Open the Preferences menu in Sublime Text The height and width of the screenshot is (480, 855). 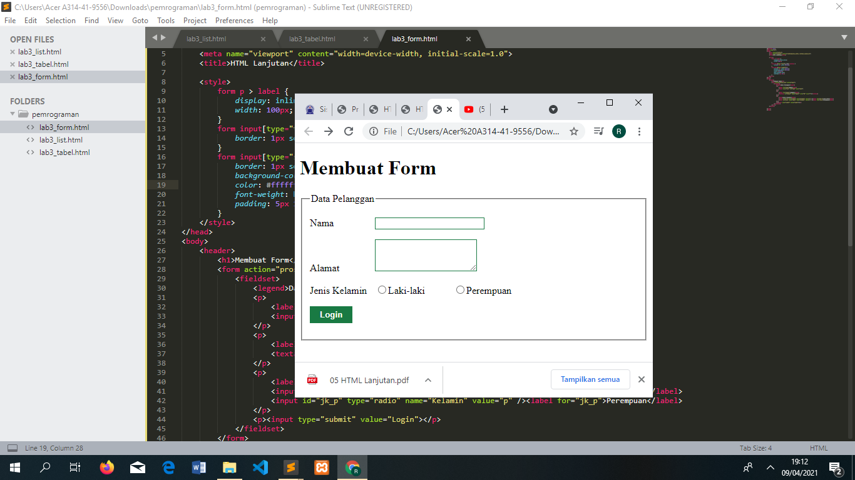tap(234, 20)
